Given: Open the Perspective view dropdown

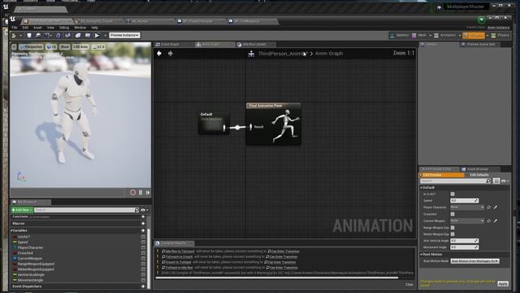Looking at the screenshot, I should pyautogui.click(x=31, y=47).
